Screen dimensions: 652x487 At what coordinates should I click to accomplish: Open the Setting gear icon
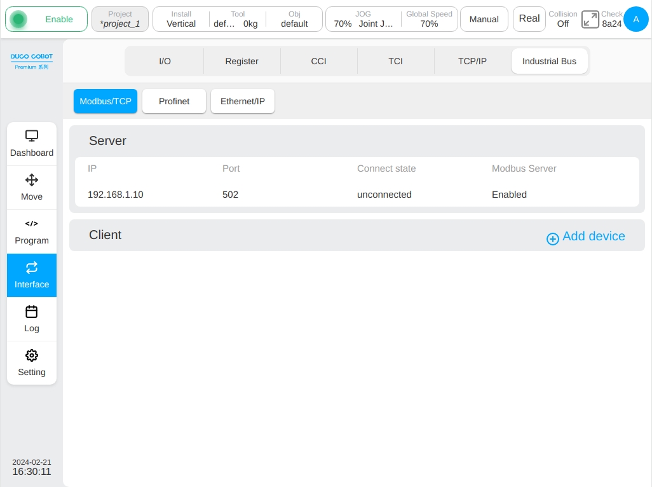(x=32, y=355)
